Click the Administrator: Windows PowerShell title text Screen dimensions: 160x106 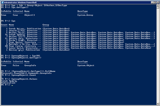20,2
